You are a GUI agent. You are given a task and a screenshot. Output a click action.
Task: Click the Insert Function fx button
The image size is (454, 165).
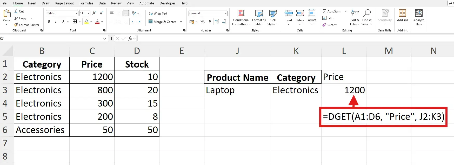click(x=130, y=38)
